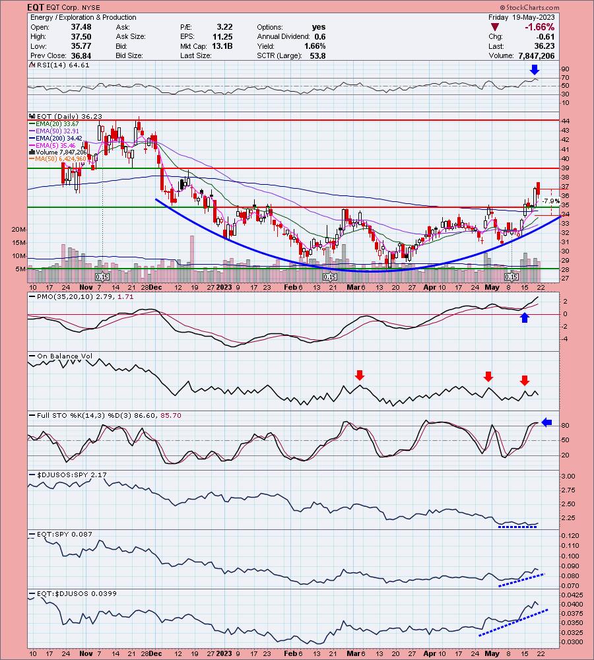This screenshot has height=660, width=594.
Task: Click the red down-triangle change indicator
Action: point(495,27)
